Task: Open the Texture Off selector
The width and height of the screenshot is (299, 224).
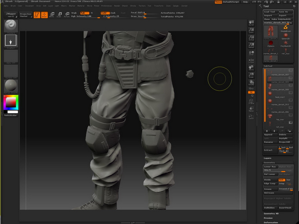Action: [x=11, y=71]
